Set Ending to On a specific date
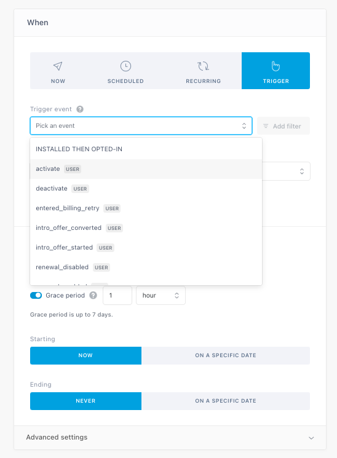This screenshot has width=337, height=458. [x=226, y=401]
